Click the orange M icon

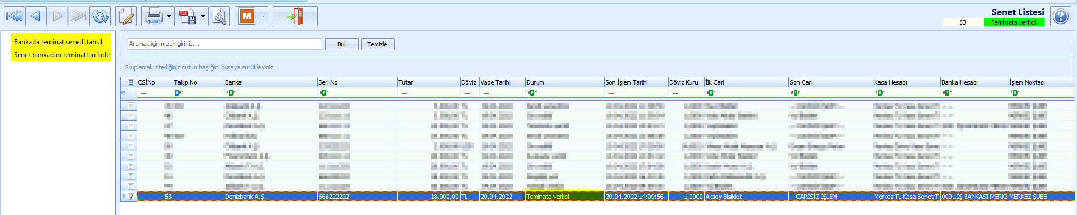coord(247,16)
